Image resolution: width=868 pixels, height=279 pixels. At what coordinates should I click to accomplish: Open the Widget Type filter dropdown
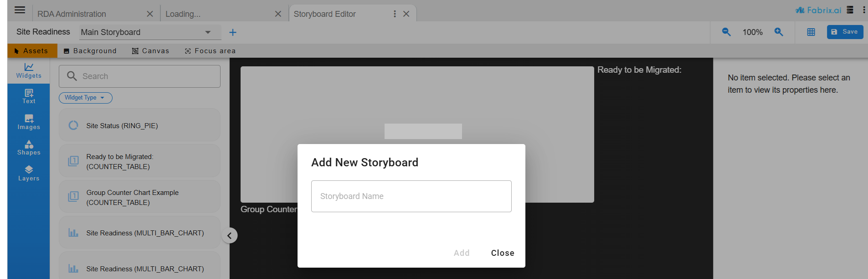(85, 98)
